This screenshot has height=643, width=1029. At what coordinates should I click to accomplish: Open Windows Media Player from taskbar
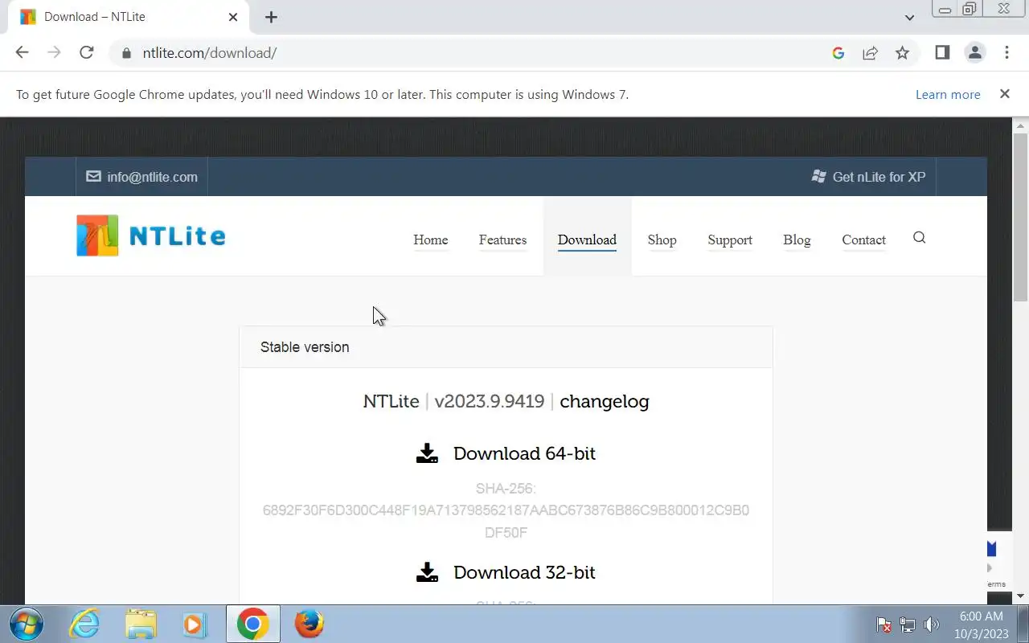coord(195,624)
